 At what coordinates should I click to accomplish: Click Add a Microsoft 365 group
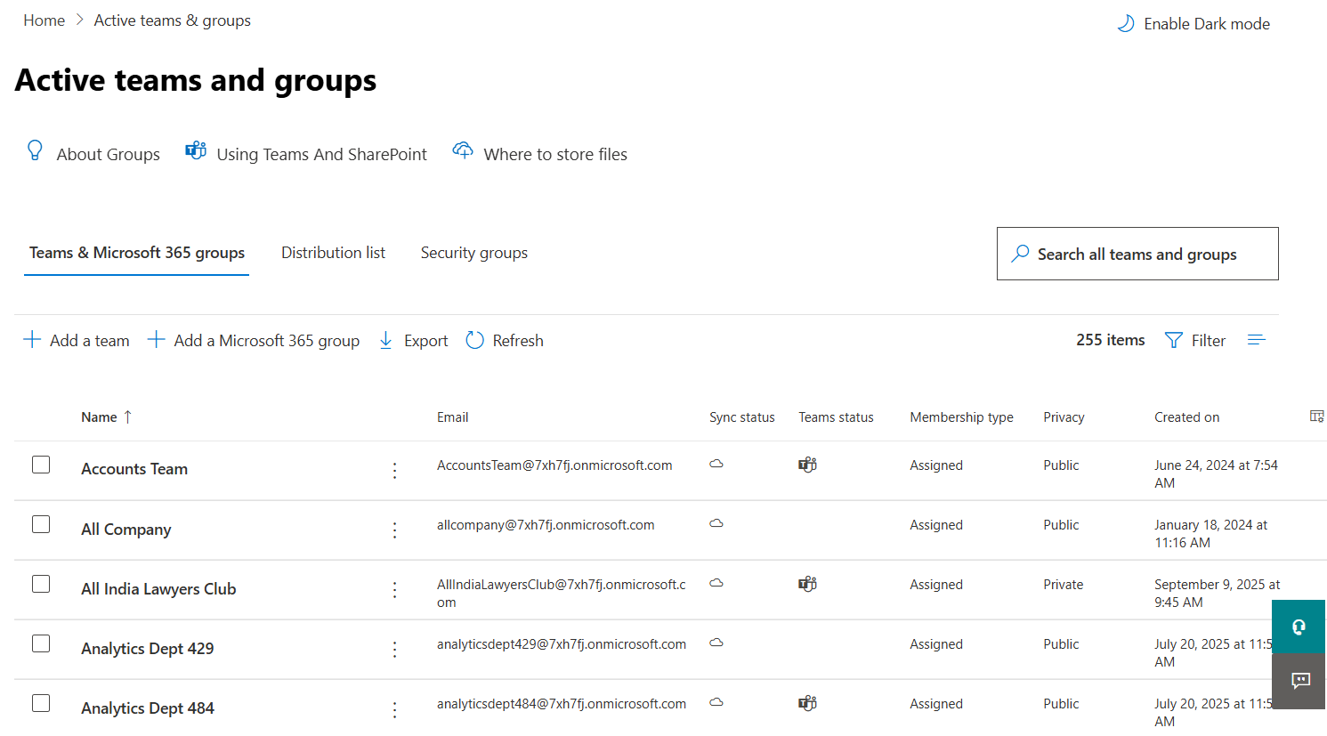[254, 340]
